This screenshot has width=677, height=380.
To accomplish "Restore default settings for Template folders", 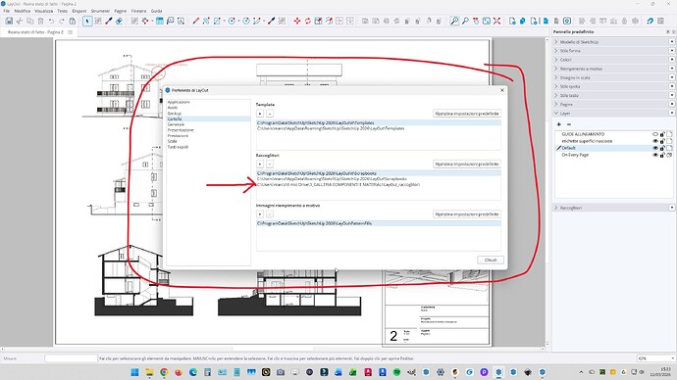I will 467,114.
